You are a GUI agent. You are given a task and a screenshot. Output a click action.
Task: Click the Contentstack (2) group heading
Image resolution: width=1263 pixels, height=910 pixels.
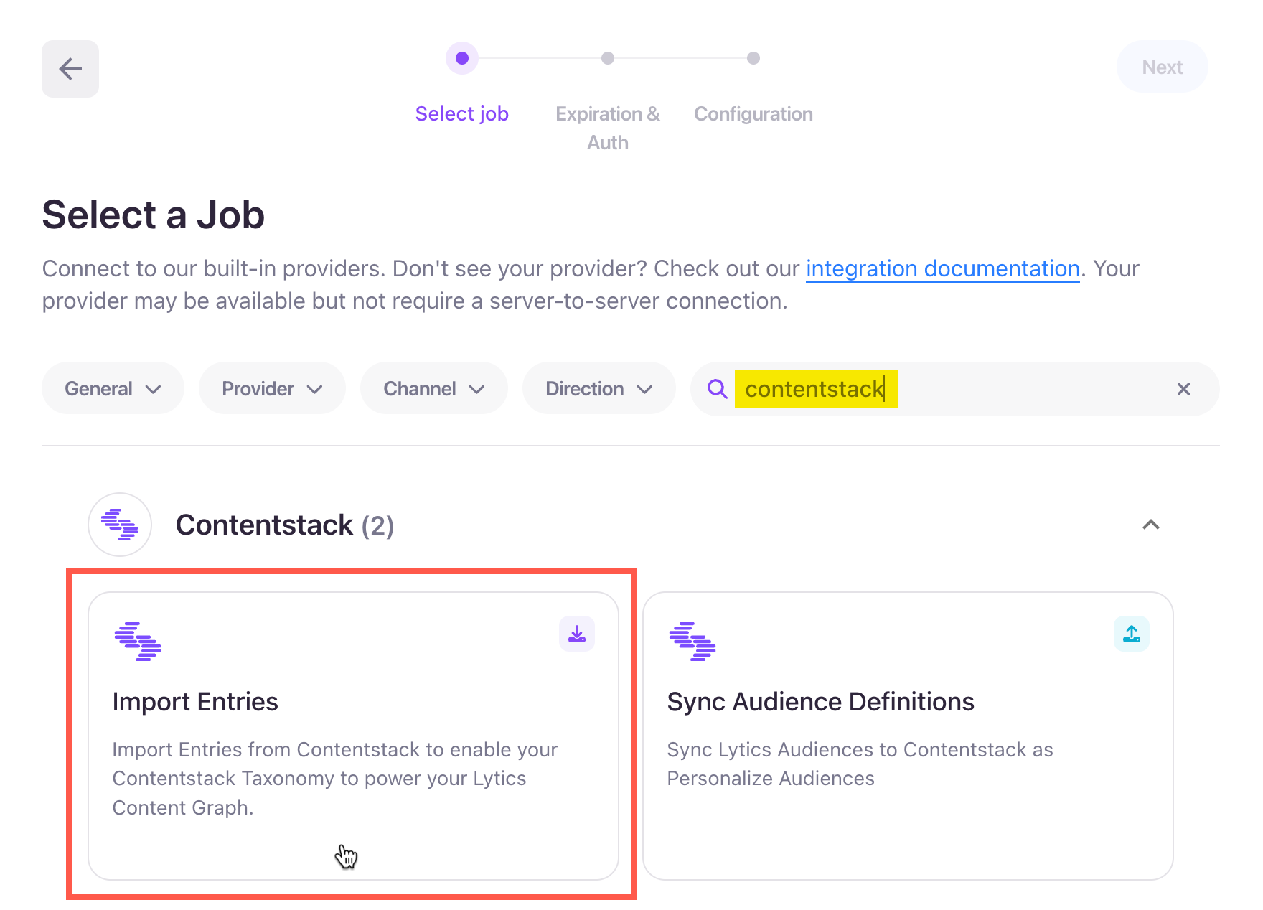[285, 525]
